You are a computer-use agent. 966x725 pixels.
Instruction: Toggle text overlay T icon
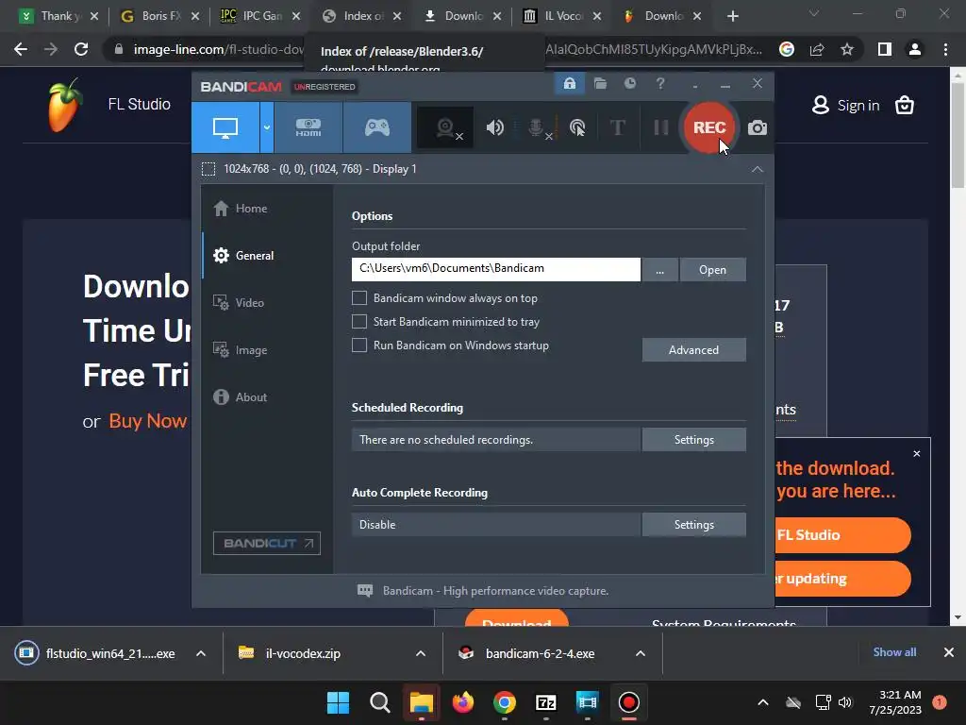click(617, 127)
